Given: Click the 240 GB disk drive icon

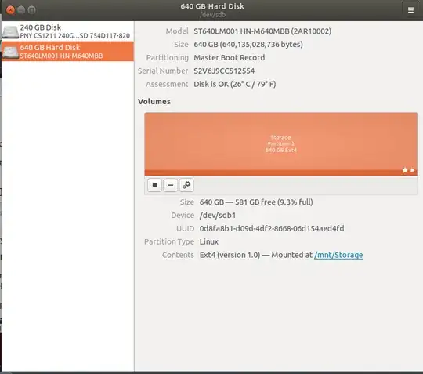Looking at the screenshot, I should point(10,32).
